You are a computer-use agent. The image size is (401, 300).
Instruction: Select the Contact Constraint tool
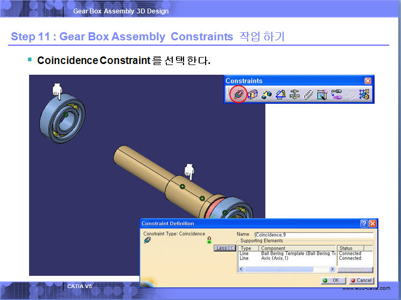click(x=252, y=95)
